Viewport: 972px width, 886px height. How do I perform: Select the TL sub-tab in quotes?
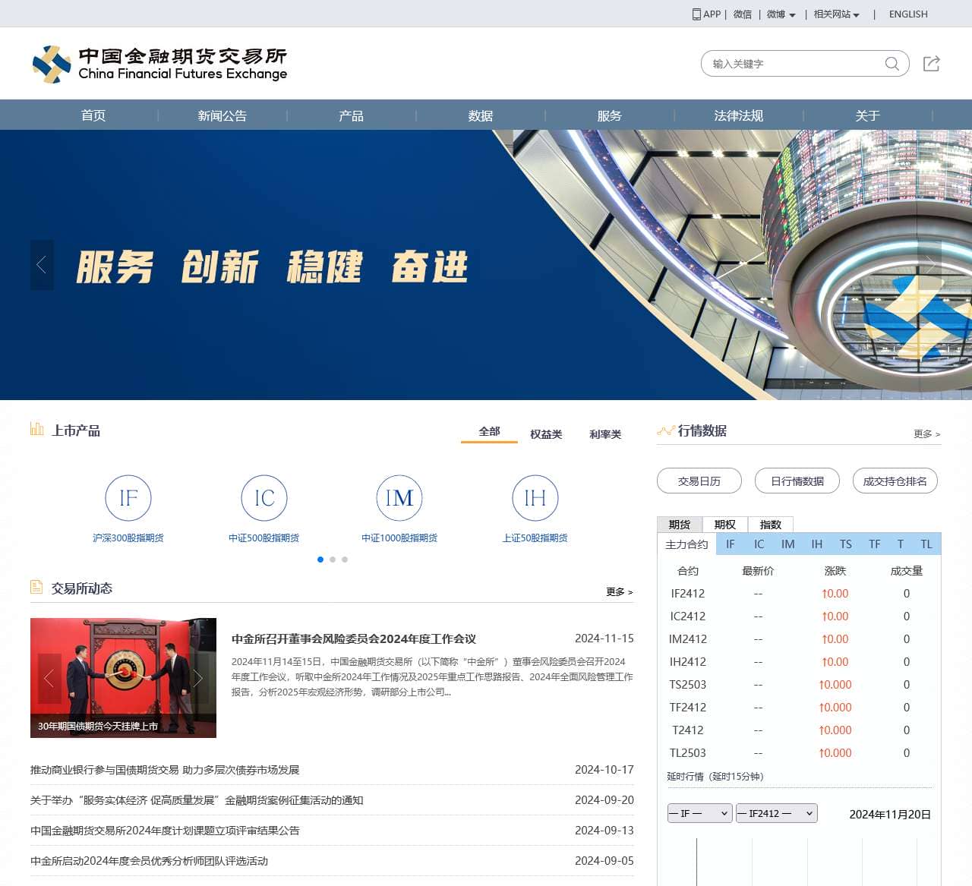pos(926,544)
